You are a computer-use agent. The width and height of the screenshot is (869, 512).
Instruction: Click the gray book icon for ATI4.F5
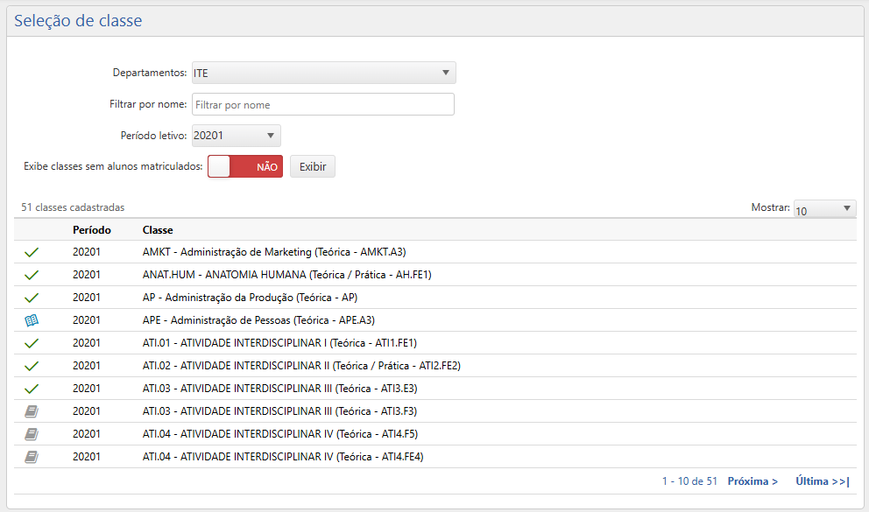click(x=32, y=434)
